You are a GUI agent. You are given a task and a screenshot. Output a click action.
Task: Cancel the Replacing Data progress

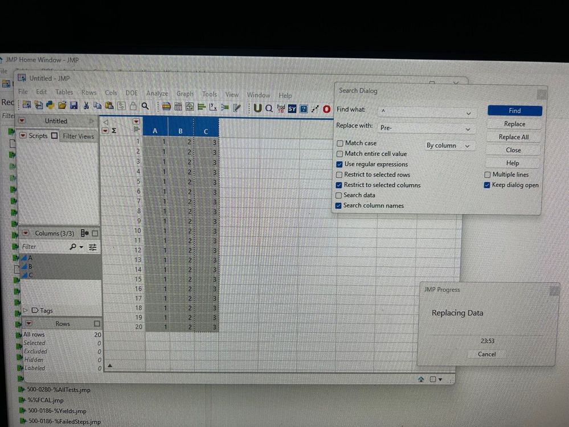[x=486, y=354]
